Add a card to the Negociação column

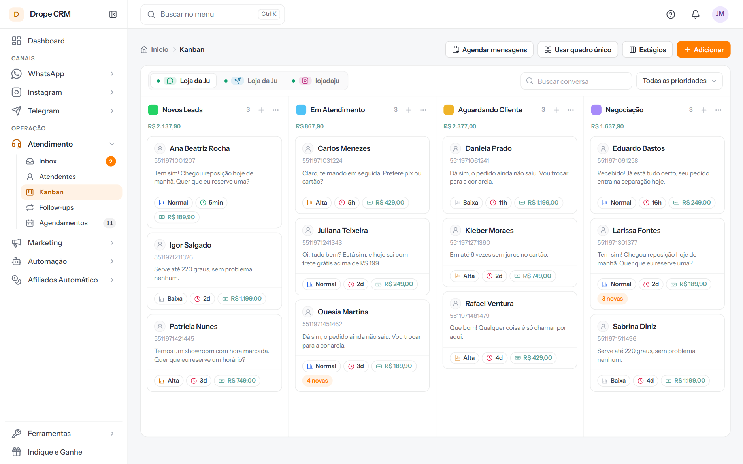(x=704, y=110)
